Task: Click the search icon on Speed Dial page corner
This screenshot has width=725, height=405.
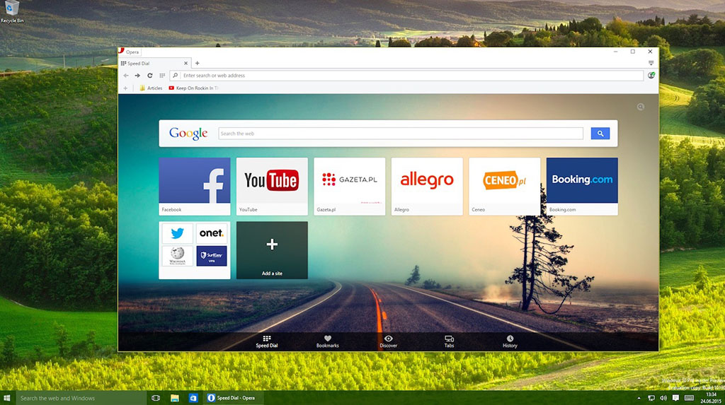Action: (640, 107)
